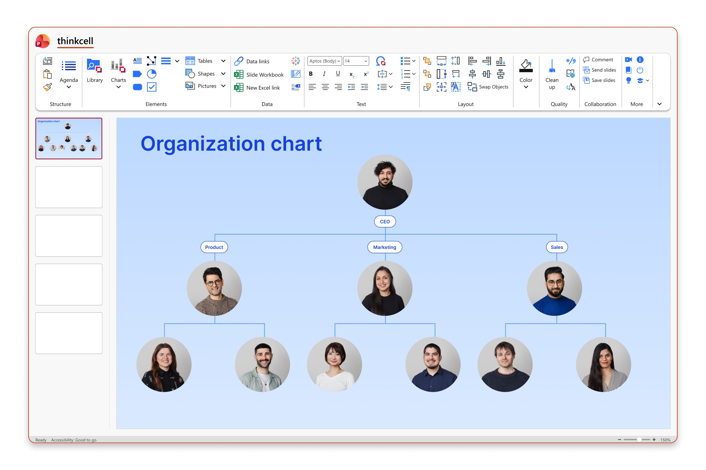Insert a Harvey ball pie element
706x470 pixels.
pos(152,74)
